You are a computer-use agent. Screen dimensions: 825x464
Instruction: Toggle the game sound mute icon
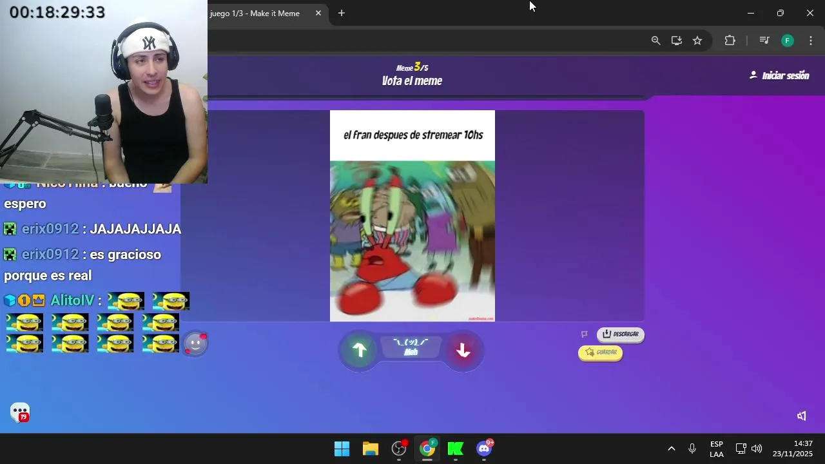pos(802,416)
